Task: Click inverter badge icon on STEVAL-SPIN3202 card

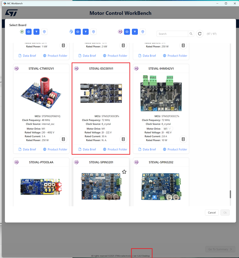Action: (x=136, y=162)
